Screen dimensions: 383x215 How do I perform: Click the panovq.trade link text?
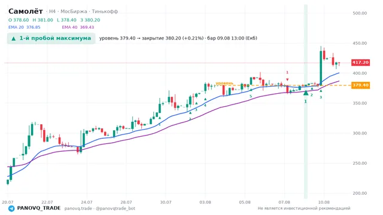point(78,208)
